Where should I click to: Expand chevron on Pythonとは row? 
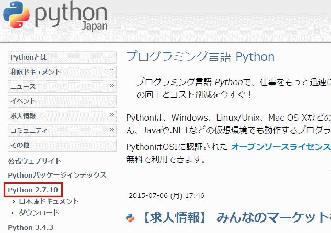(112, 56)
